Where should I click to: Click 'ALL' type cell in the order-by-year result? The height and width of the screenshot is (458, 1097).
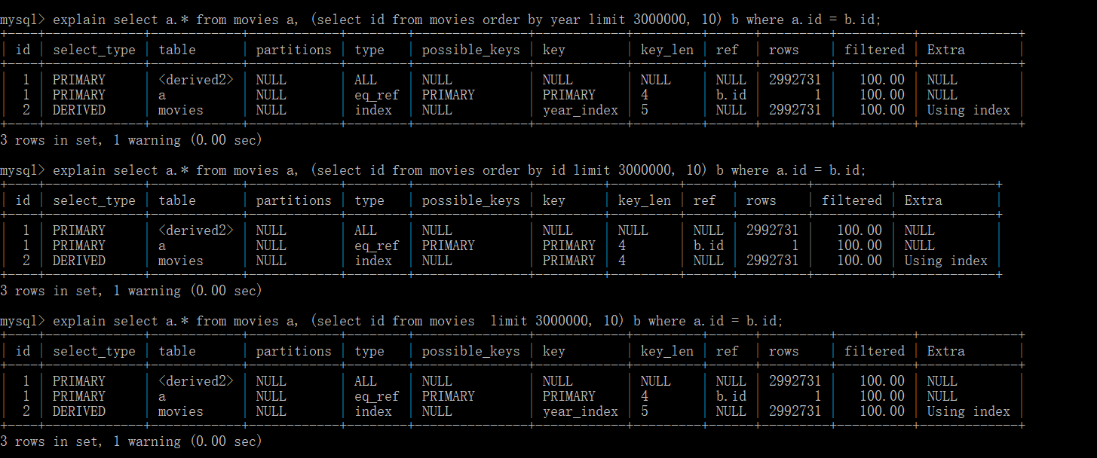(x=366, y=80)
